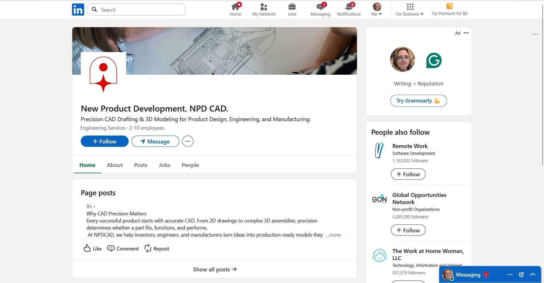Follow the Remote Work page

click(x=408, y=174)
